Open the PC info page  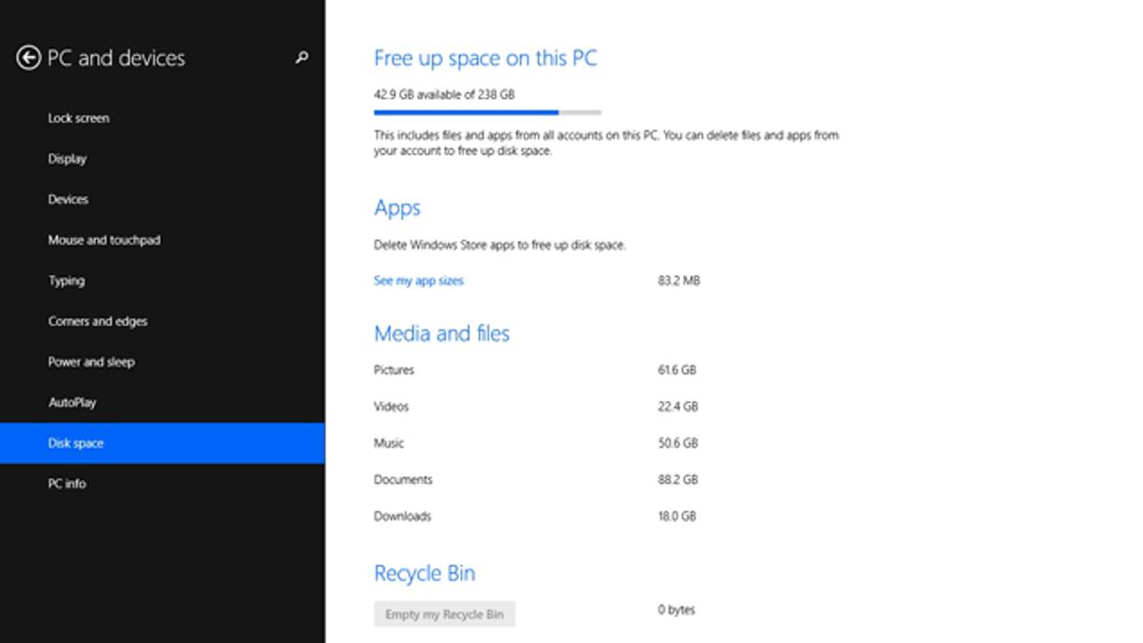point(68,484)
